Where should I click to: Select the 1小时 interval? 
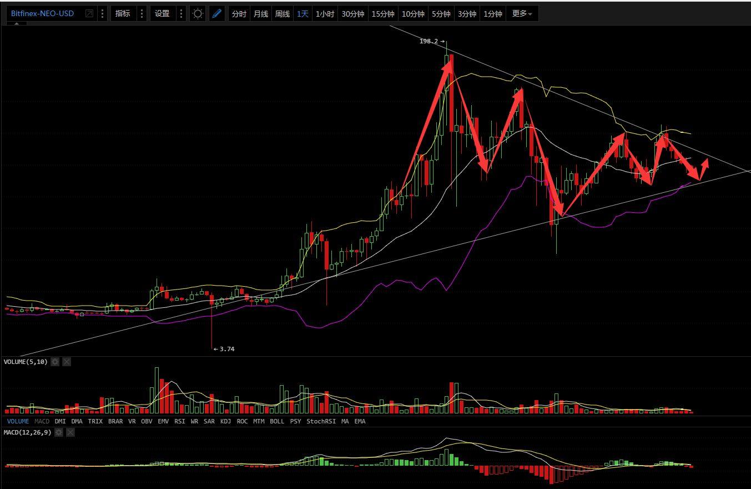point(325,14)
